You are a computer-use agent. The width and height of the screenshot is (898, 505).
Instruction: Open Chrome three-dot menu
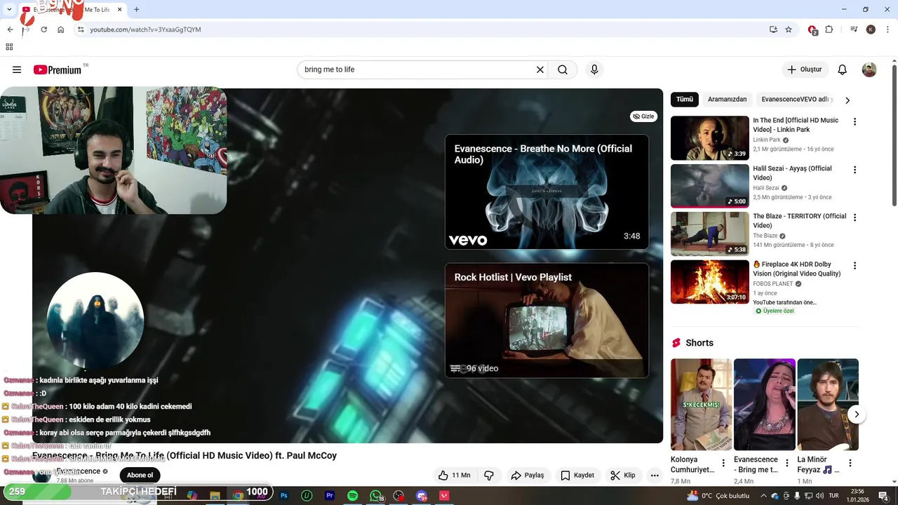[x=888, y=29]
